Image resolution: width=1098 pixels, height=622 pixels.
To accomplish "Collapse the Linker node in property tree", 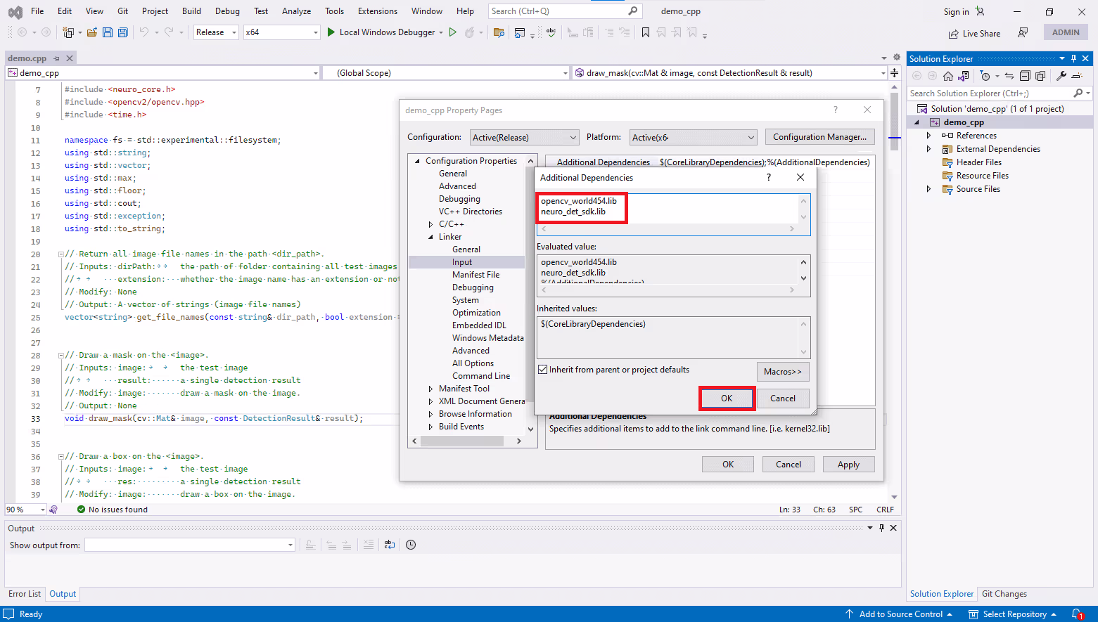I will pyautogui.click(x=430, y=237).
